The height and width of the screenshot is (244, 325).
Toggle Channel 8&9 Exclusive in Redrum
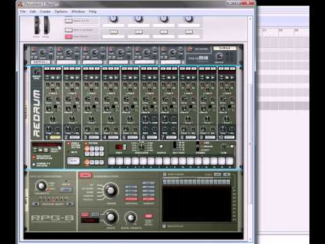pos(34,165)
